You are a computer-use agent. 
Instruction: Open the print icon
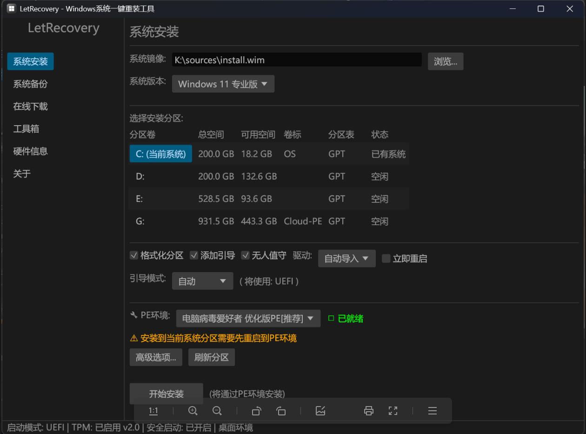[368, 411]
